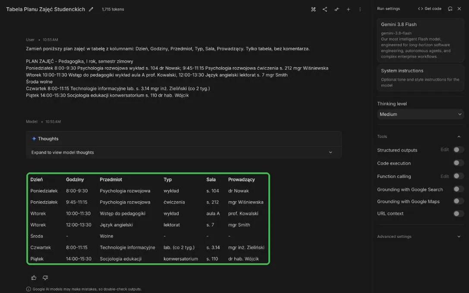This screenshot has width=469, height=293.
Task: Open the Gemini 3.8 Flash model selector
Action: 420,41
